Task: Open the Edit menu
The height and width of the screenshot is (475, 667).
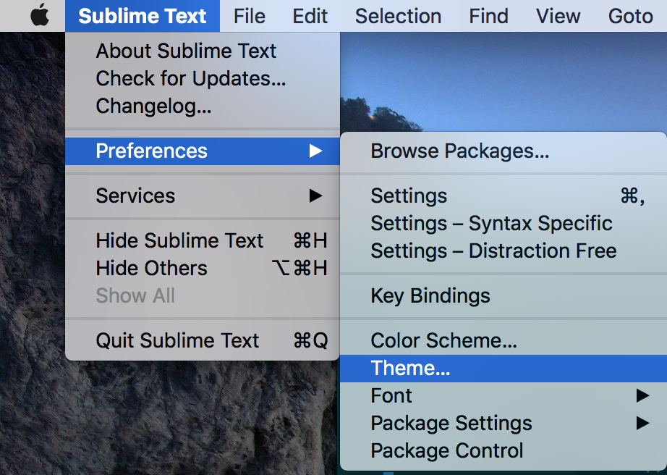Action: coord(310,16)
